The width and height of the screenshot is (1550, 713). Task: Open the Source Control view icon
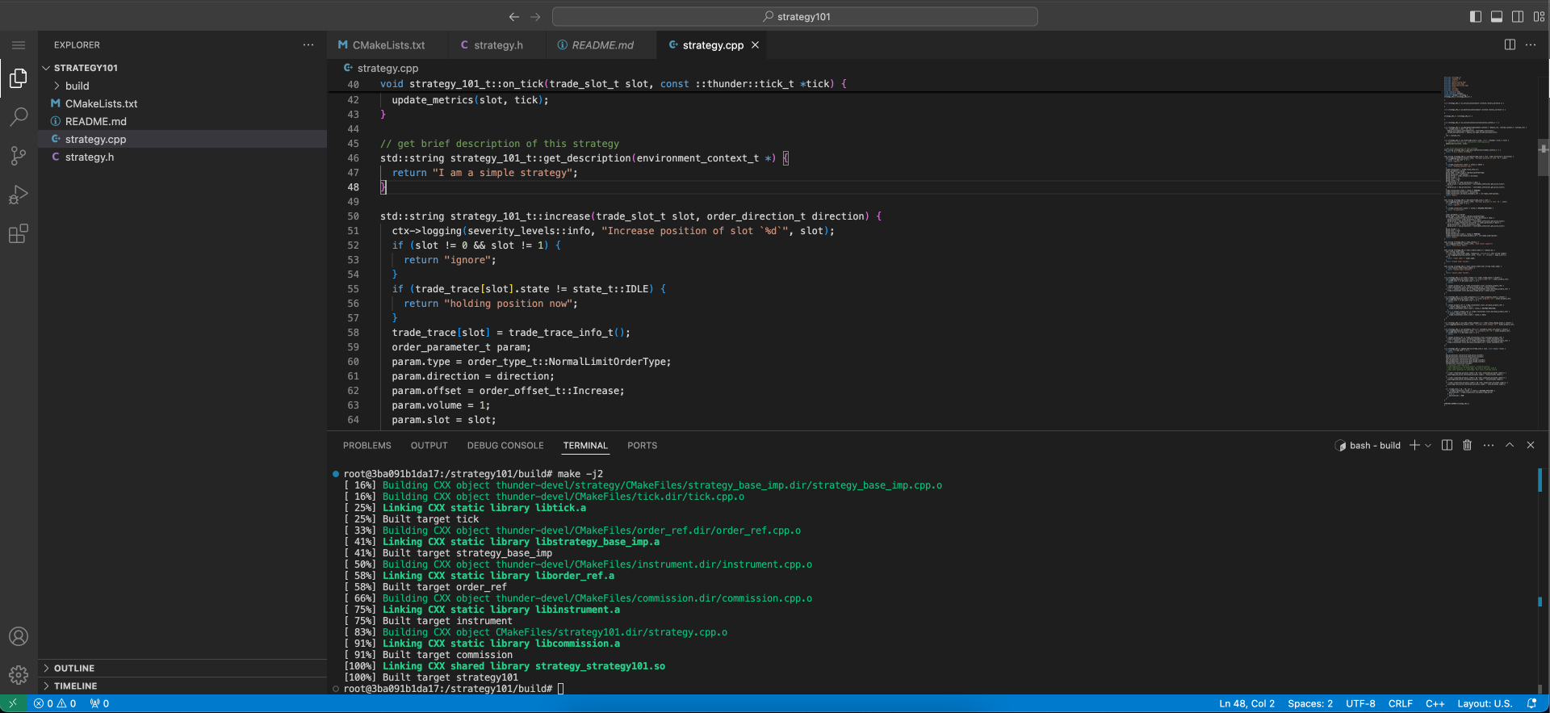(x=19, y=156)
